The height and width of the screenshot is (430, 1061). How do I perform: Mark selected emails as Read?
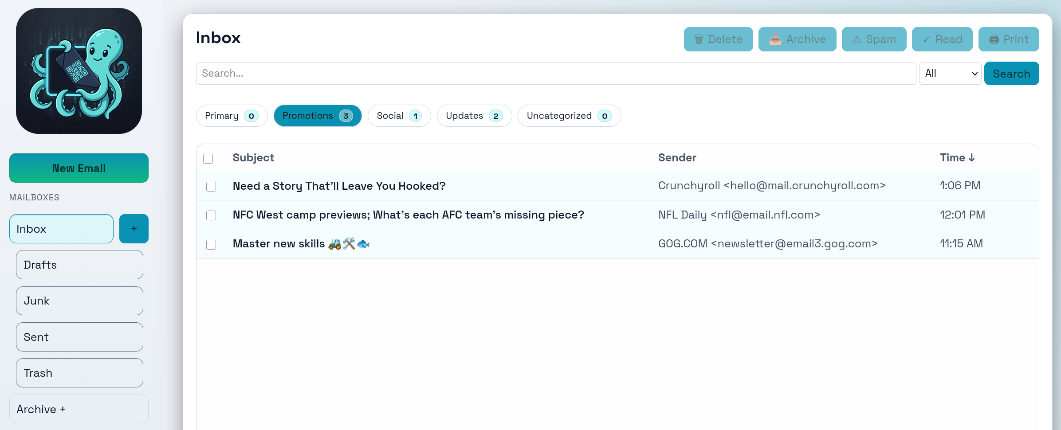(x=942, y=39)
